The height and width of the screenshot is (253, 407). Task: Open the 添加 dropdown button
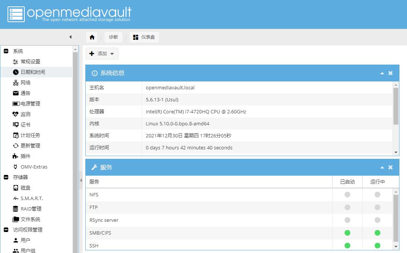[x=102, y=54]
